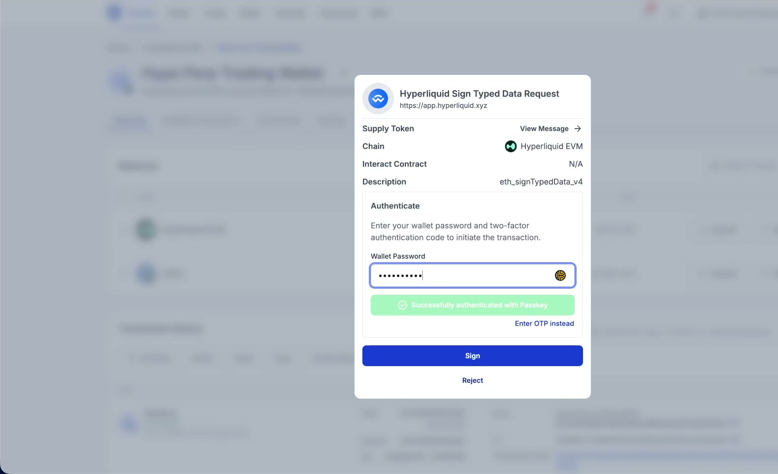This screenshot has width=778, height=474.
Task: Click the Supply Token label
Action: point(388,129)
